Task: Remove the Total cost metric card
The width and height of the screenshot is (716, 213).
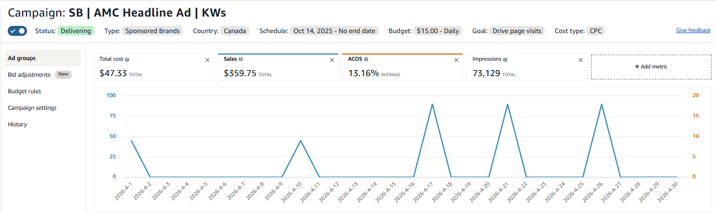Action: 208,60
